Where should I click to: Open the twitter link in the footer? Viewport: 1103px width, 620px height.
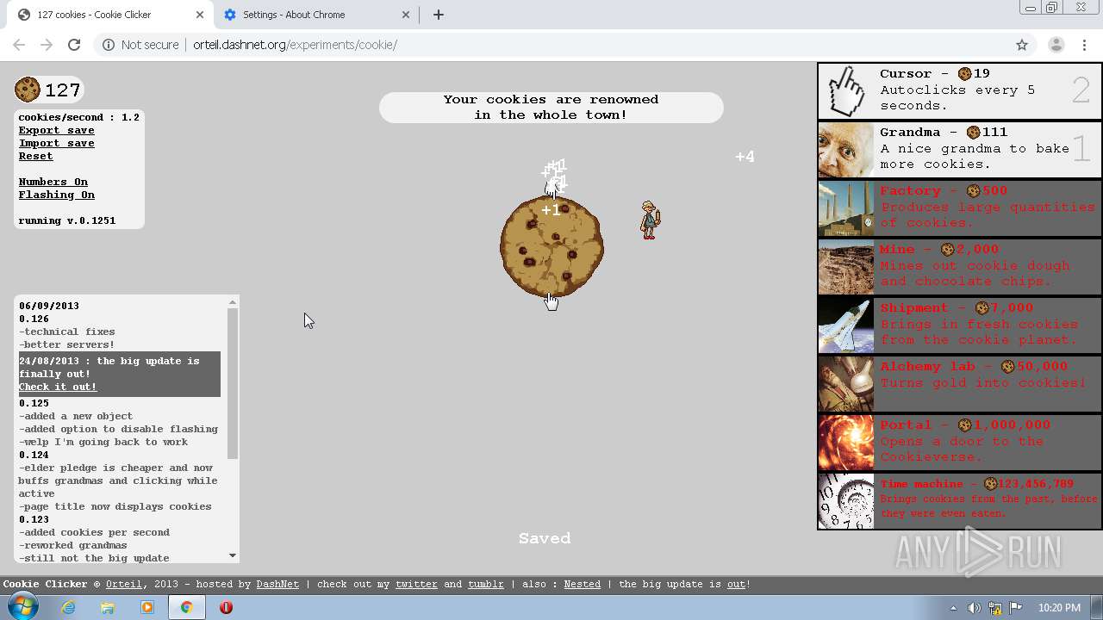[x=416, y=584]
